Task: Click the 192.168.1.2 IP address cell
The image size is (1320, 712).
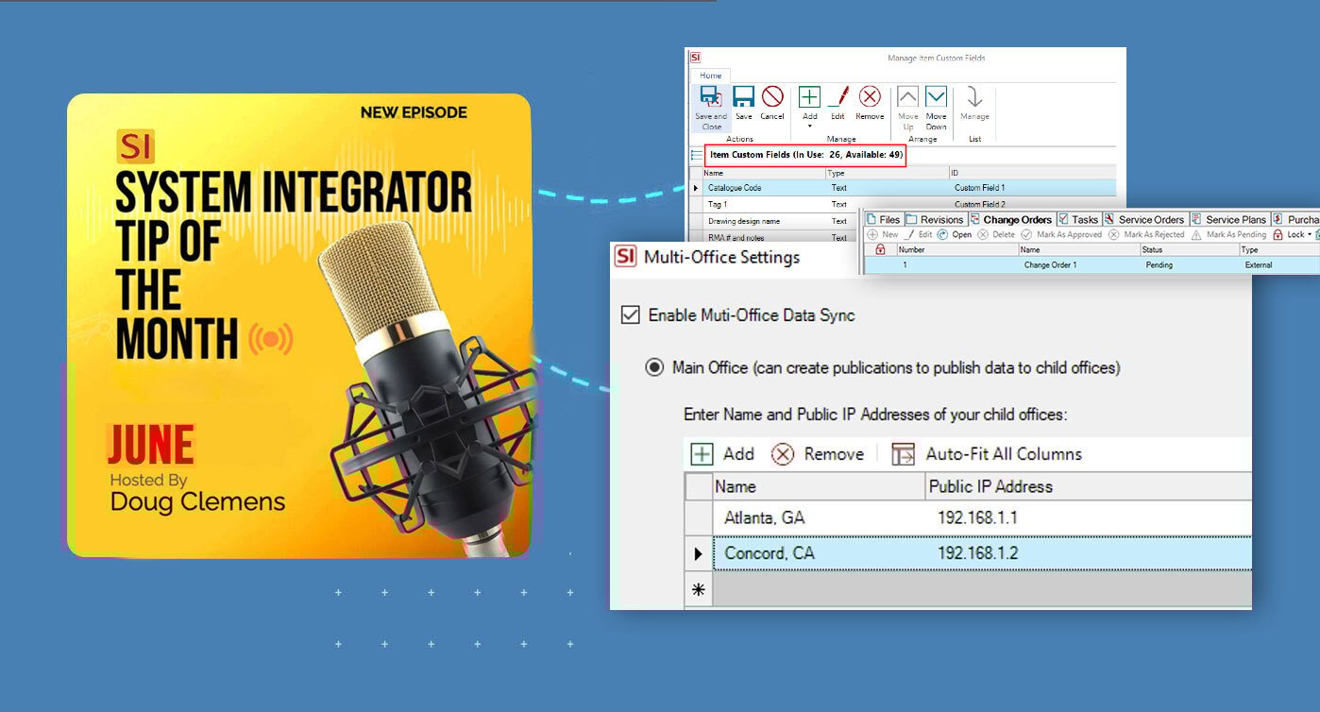Action: click(x=1088, y=553)
